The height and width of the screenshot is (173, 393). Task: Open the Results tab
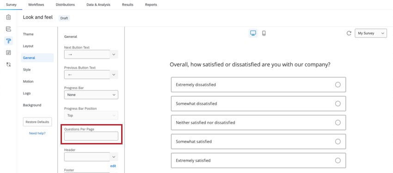[128, 5]
